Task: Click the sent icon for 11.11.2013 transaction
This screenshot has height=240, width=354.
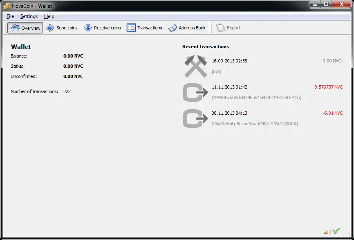Action: coord(195,92)
